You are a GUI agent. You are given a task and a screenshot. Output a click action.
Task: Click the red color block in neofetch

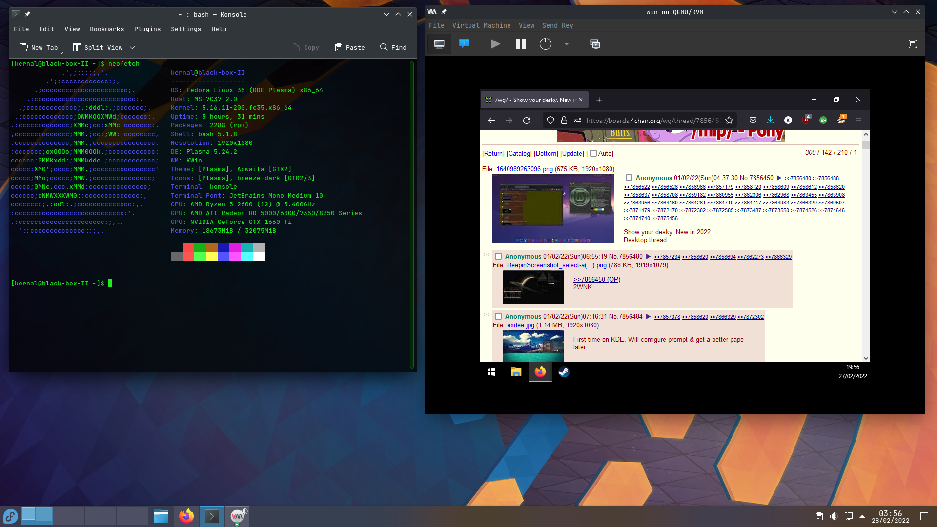pos(188,248)
